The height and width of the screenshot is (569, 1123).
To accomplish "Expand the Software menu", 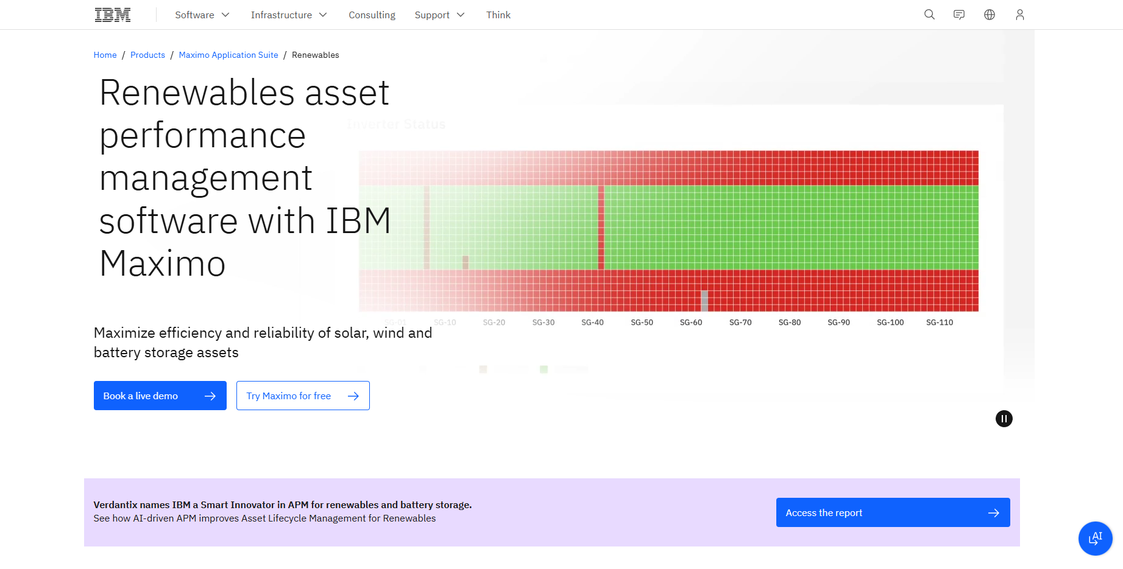I will pos(202,15).
